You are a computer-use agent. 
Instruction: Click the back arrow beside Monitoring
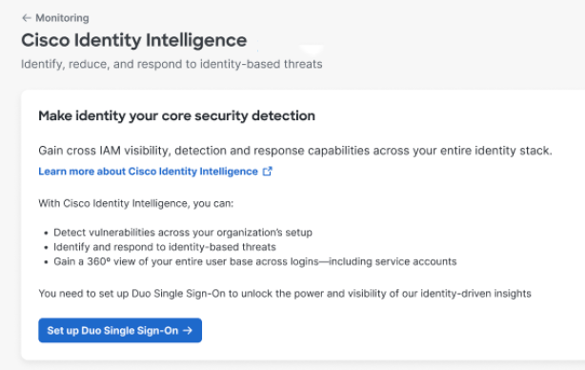26,18
